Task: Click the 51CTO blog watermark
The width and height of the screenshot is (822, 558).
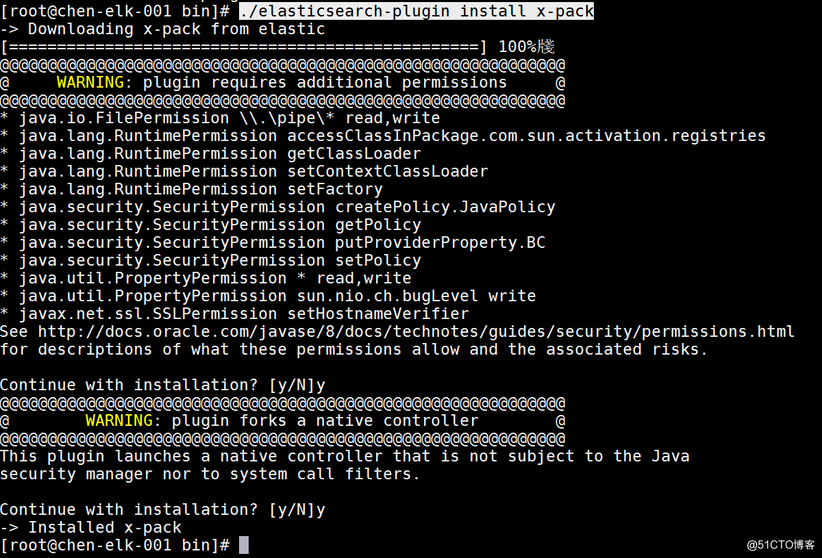Action: (780, 545)
